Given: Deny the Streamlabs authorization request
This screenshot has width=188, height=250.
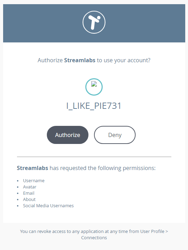Looking at the screenshot, I should tap(115, 135).
